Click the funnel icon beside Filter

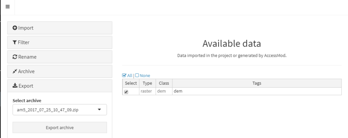coord(15,43)
